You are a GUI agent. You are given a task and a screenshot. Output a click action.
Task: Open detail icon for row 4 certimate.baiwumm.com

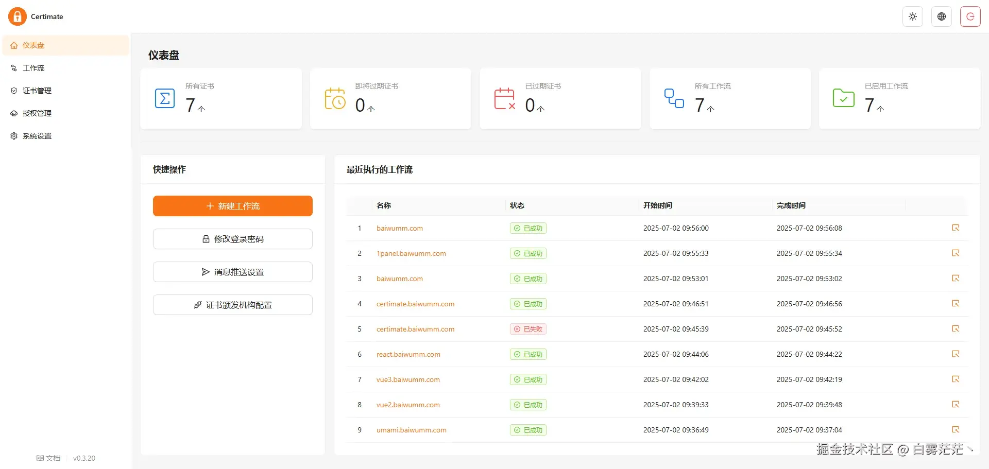point(956,303)
